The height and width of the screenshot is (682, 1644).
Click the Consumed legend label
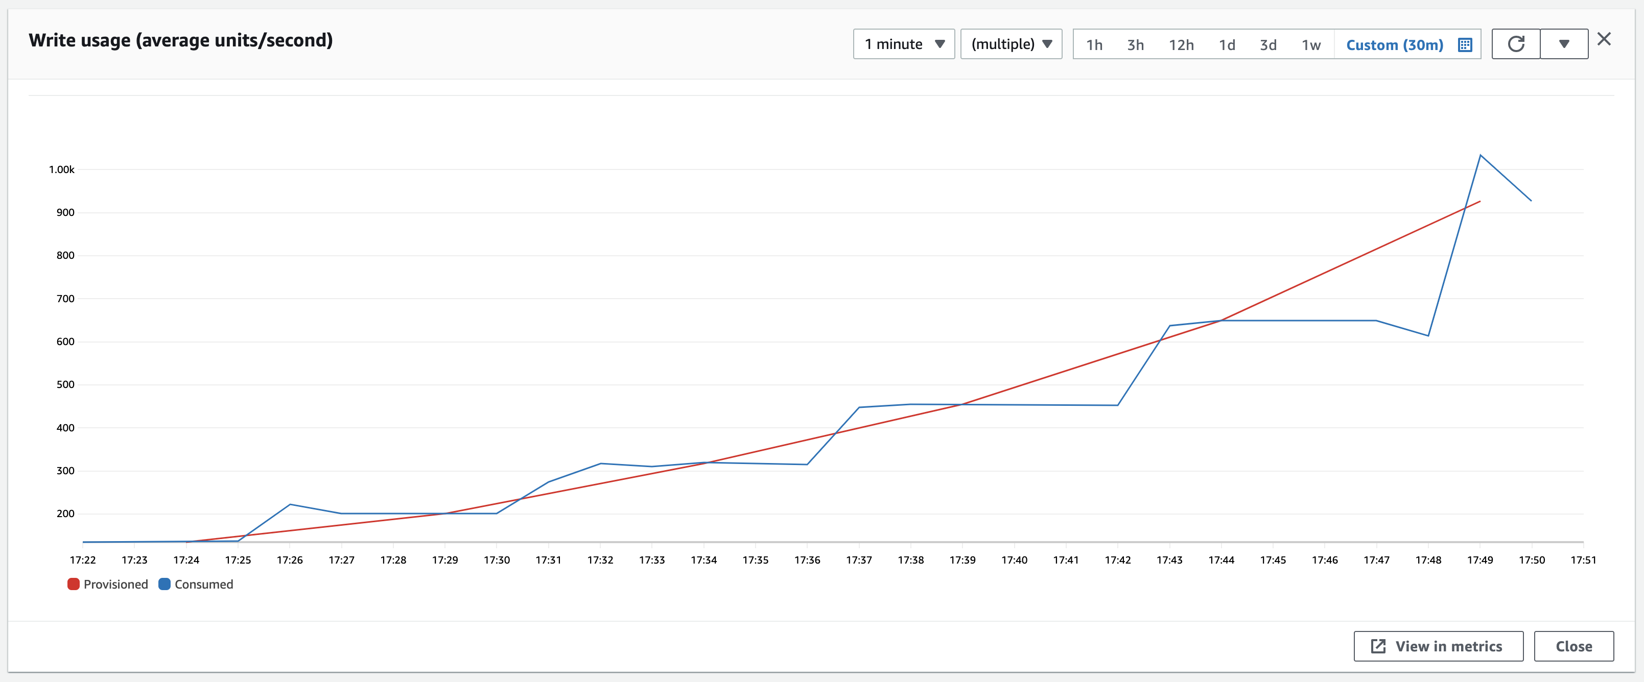click(204, 584)
